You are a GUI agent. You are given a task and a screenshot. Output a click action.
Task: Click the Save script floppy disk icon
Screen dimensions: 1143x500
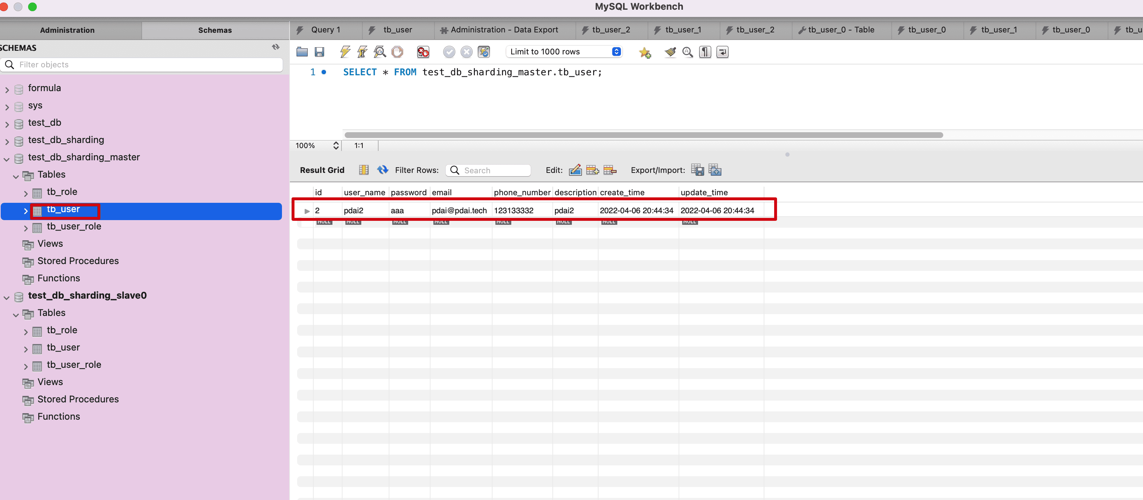click(319, 52)
